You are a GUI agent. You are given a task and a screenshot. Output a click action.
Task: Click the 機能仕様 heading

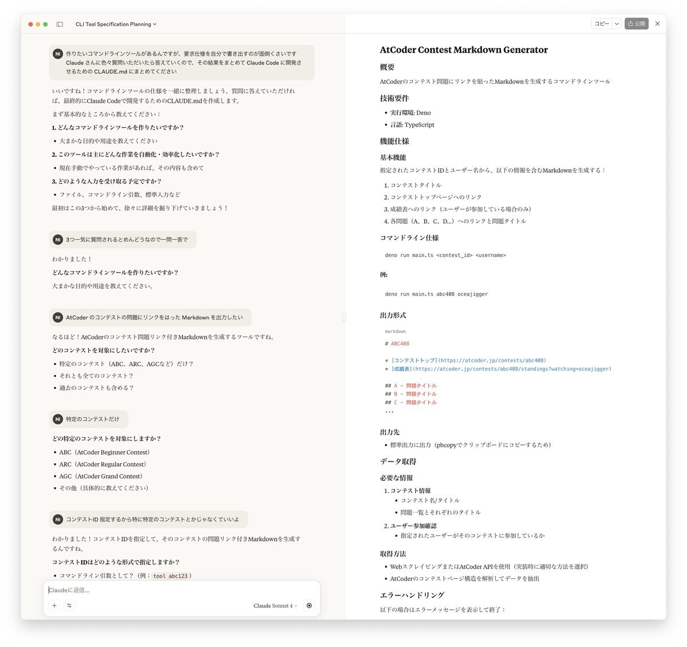[x=394, y=141]
